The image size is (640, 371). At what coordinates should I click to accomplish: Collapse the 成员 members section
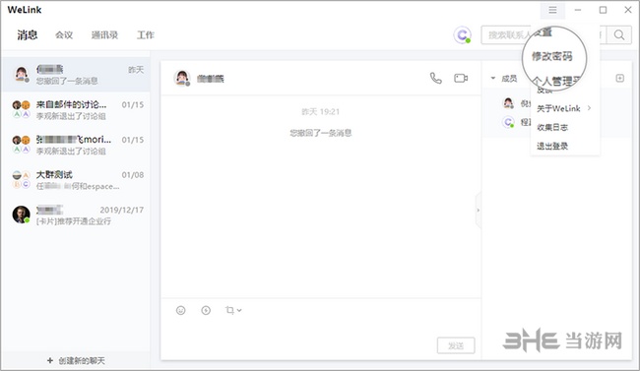pyautogui.click(x=493, y=78)
